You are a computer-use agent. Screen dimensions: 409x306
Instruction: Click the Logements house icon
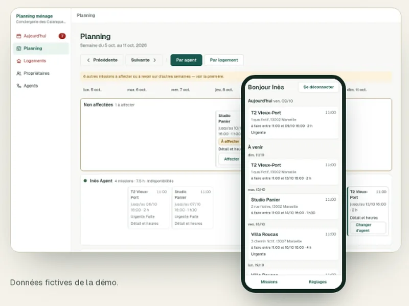(19, 61)
